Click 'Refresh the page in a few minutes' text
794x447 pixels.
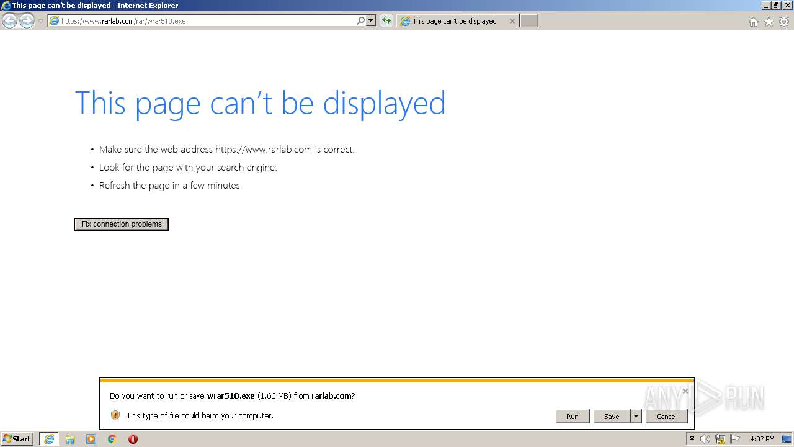171,186
